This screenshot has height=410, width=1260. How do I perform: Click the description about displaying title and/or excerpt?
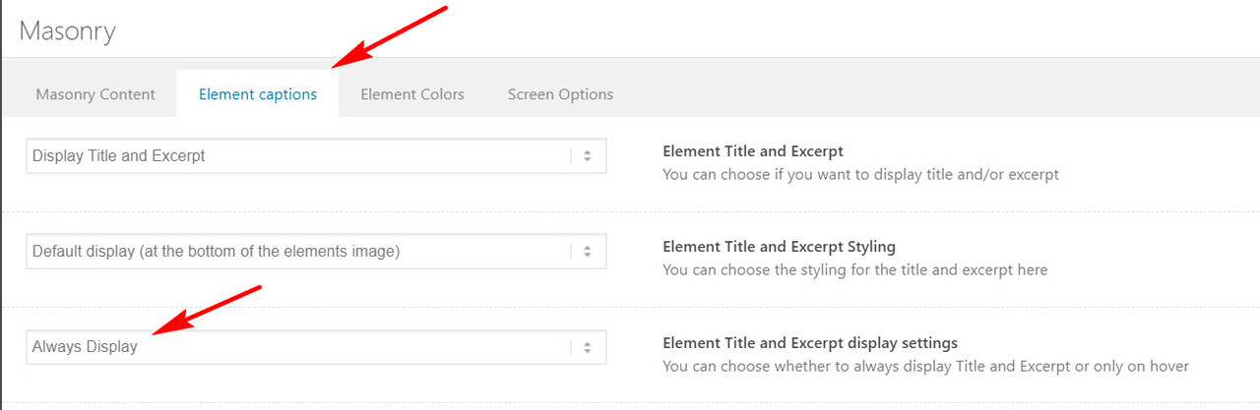tap(861, 175)
